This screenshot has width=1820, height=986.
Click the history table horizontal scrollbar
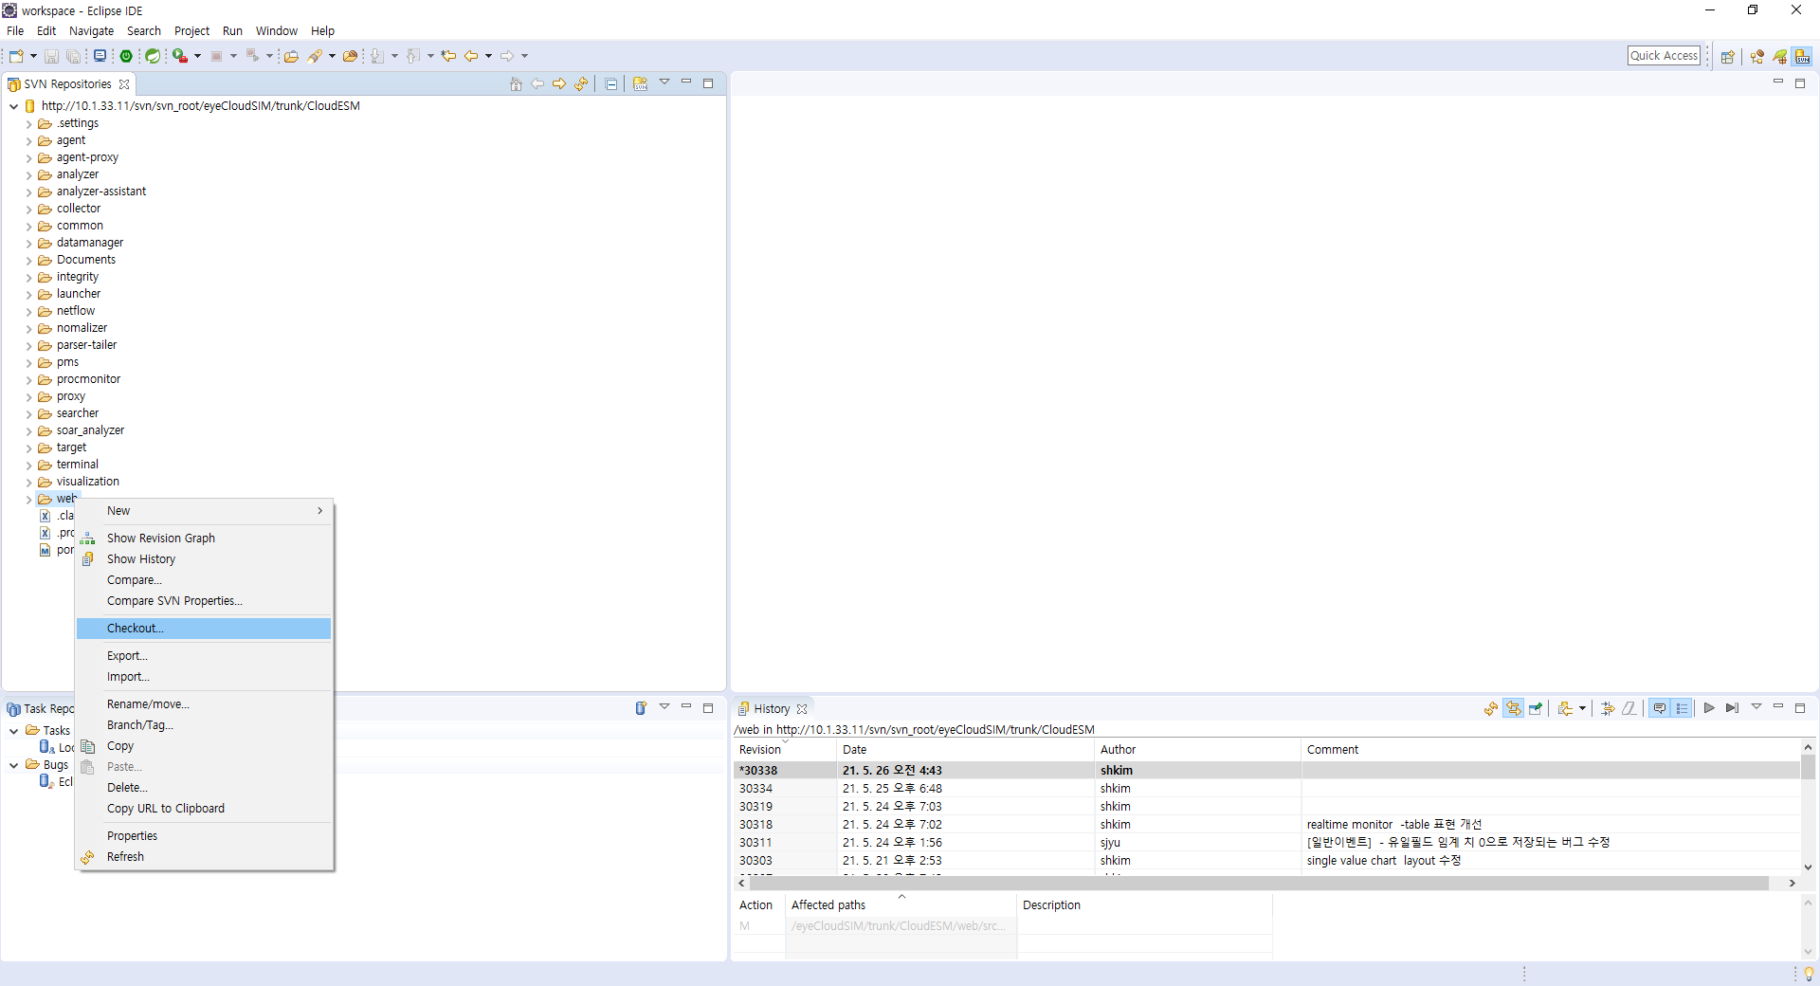point(1259,884)
